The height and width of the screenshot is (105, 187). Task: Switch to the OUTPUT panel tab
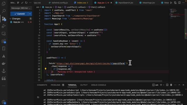click(x=84, y=85)
